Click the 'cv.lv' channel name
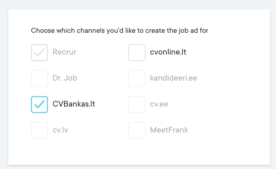 [x=60, y=130]
